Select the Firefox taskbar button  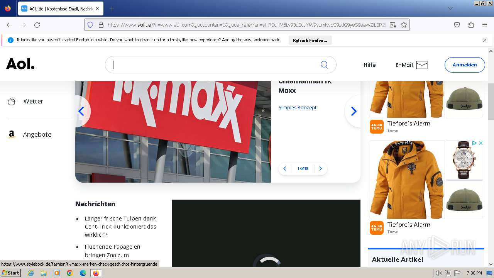[x=96, y=273]
